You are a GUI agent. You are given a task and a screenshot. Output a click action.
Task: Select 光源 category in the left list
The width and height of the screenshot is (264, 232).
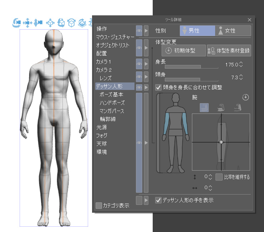coord(101,127)
